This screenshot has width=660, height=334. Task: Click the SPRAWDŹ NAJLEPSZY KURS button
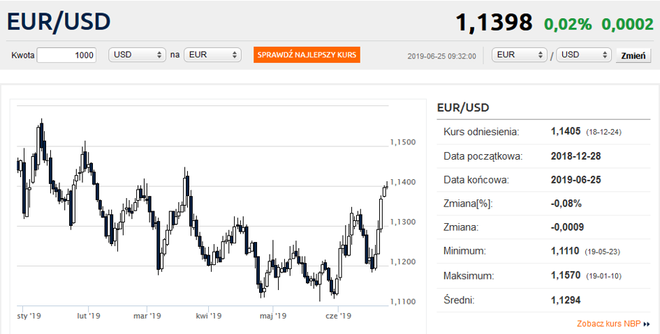(307, 54)
